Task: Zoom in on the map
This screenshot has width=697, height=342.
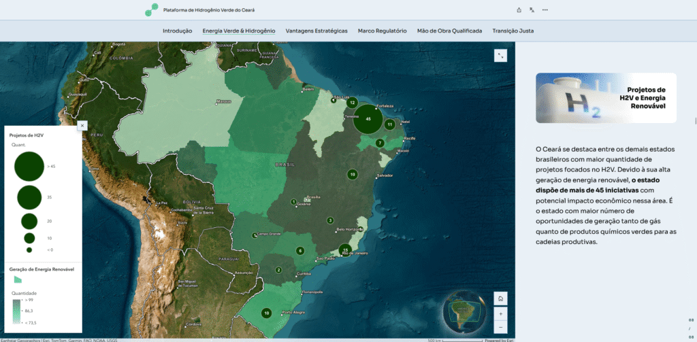Action: [500, 314]
